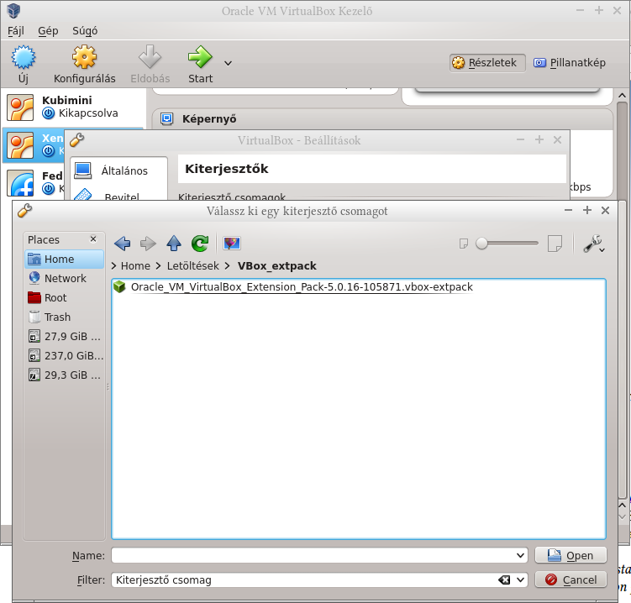
Task: Click the Cancel button
Action: pos(571,579)
